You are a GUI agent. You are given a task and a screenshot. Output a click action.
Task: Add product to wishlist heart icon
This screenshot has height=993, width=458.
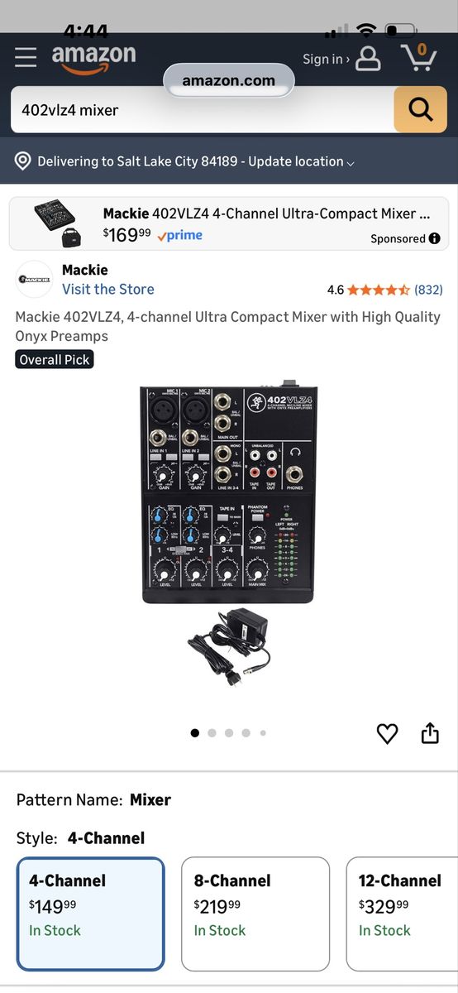point(387,733)
